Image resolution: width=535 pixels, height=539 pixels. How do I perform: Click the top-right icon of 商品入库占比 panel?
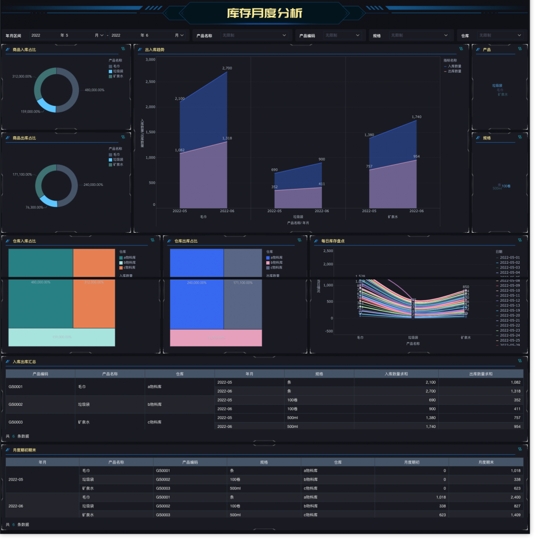tap(123, 49)
